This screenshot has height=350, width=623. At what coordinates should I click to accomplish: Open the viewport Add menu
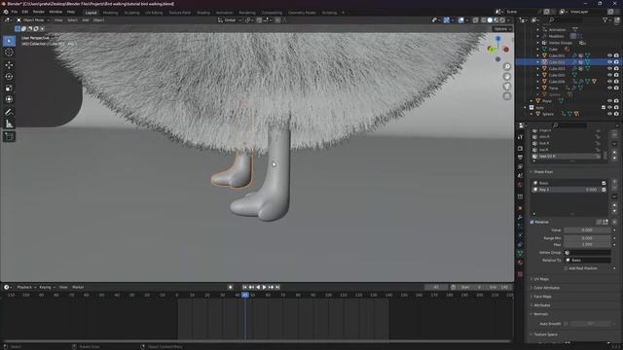pos(86,19)
